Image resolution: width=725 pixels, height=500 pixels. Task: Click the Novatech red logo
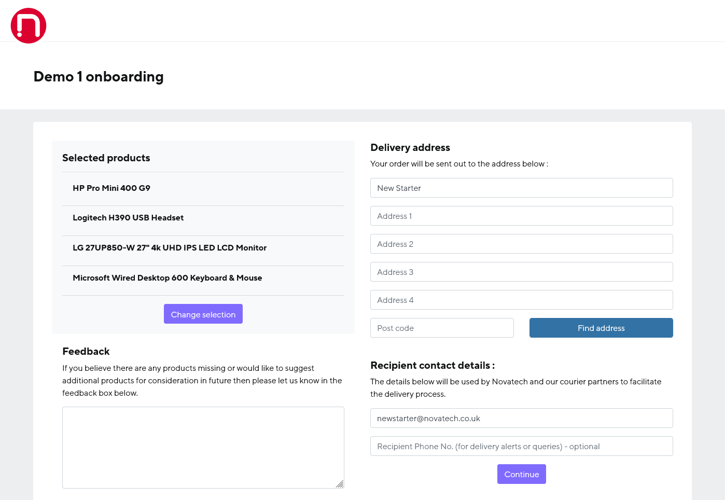coord(29,25)
